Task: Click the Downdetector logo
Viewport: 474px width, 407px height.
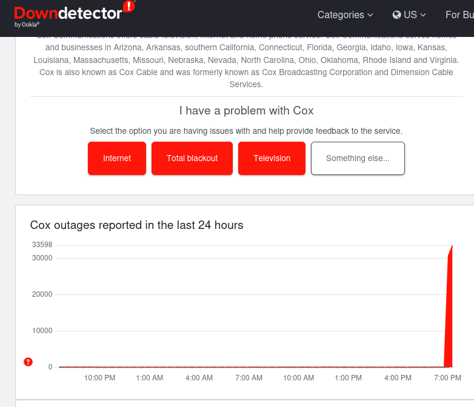Action: [68, 13]
